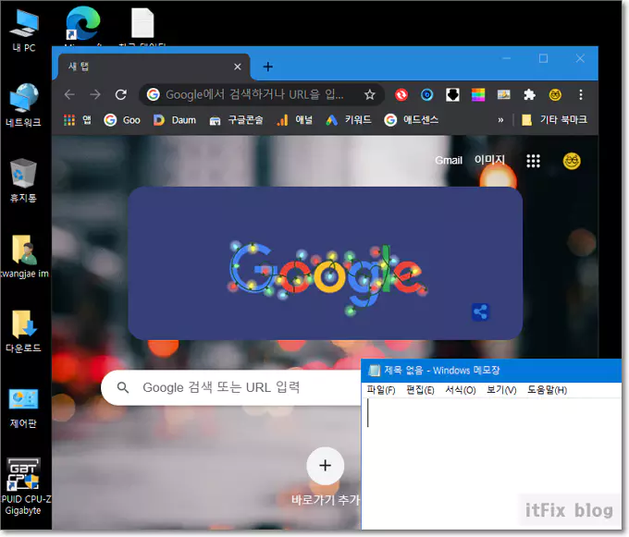The image size is (629, 537).
Task: Click the Google search or URL input box
Action: click(232, 387)
